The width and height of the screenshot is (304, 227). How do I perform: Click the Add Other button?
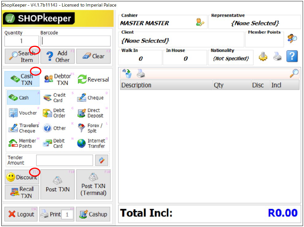(58, 56)
